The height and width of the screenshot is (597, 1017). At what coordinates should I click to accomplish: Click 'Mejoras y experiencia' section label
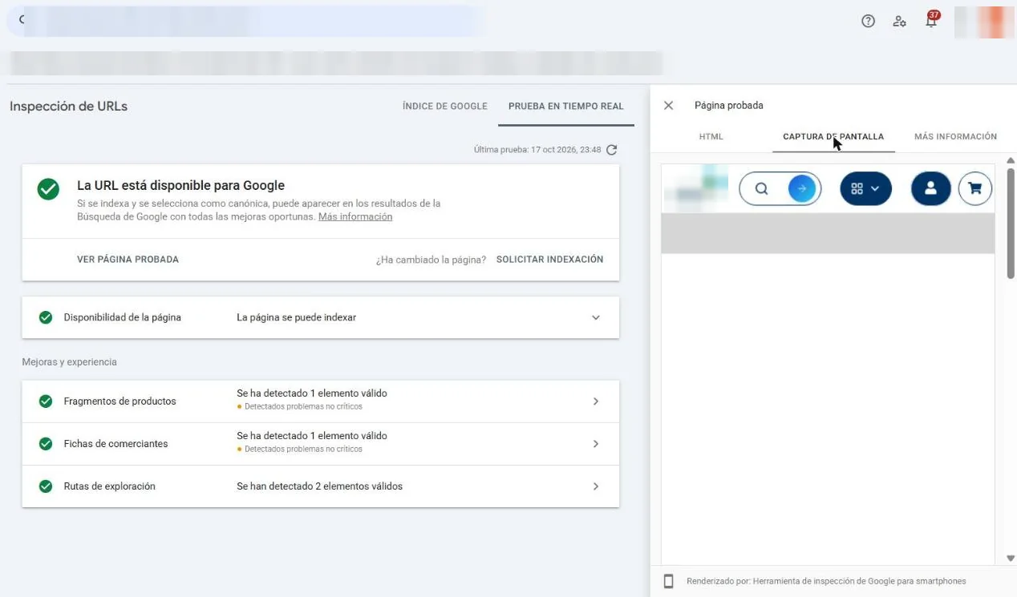pyautogui.click(x=69, y=362)
